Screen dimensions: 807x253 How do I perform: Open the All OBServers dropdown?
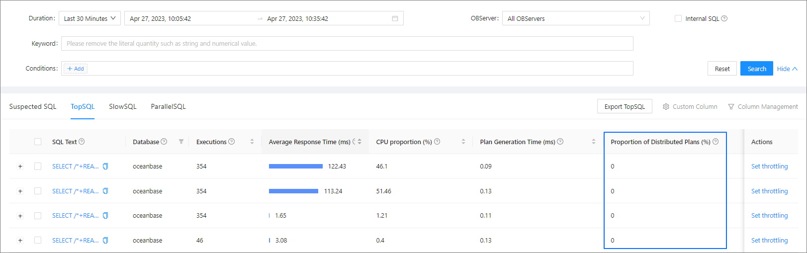point(575,18)
